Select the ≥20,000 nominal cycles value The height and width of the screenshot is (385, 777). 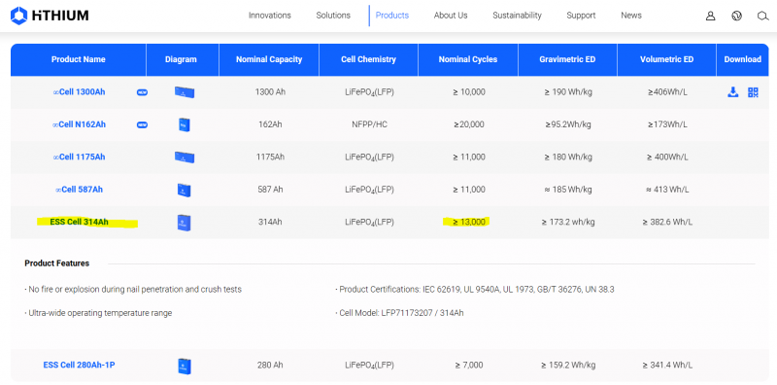tap(468, 124)
